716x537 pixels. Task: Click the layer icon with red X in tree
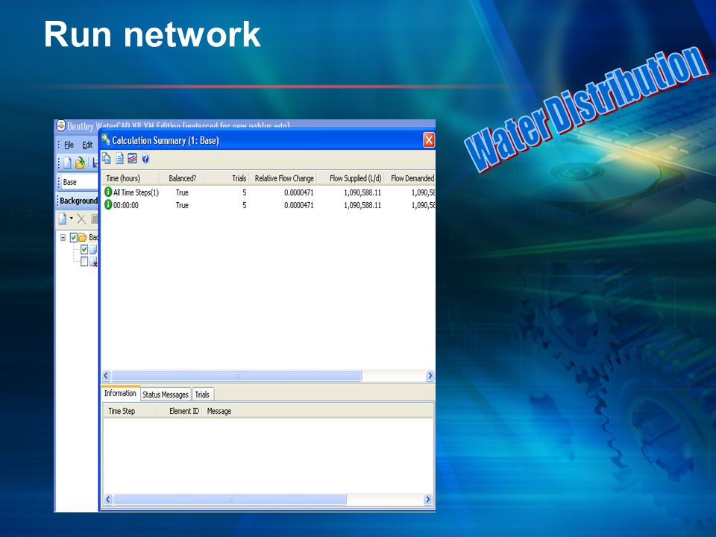[94, 262]
